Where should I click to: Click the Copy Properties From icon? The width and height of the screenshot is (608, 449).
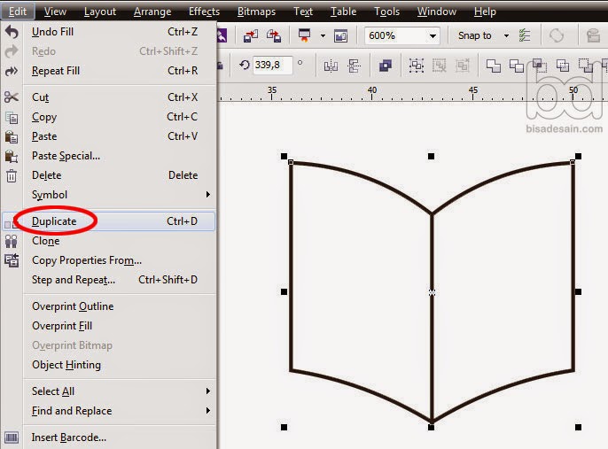[x=12, y=260]
